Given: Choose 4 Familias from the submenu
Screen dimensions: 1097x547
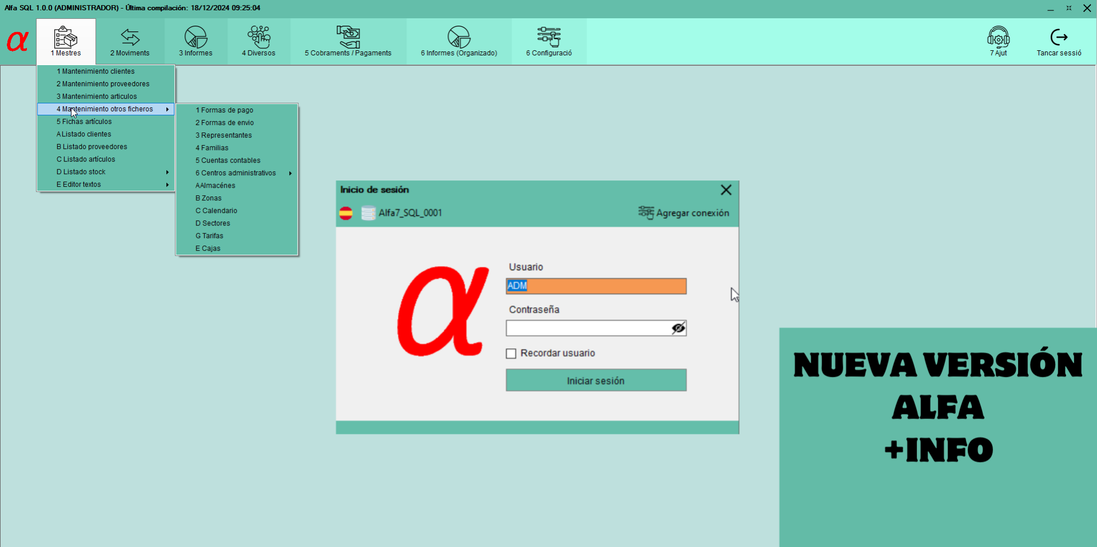Looking at the screenshot, I should pyautogui.click(x=212, y=147).
